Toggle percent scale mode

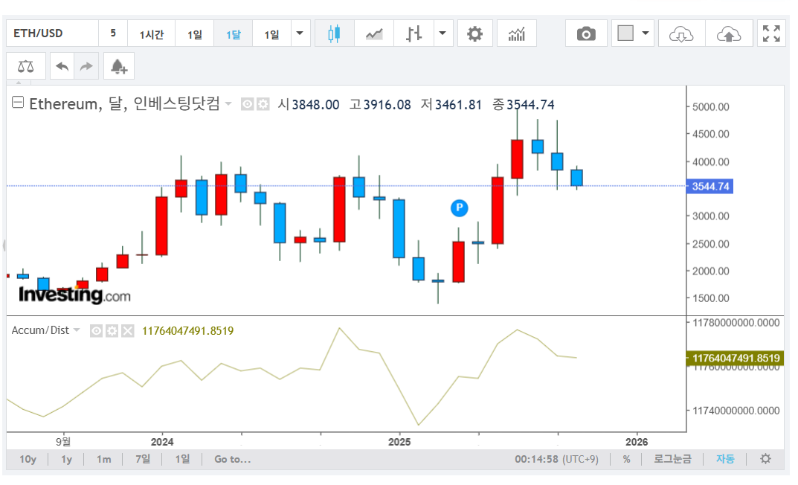pyautogui.click(x=626, y=459)
